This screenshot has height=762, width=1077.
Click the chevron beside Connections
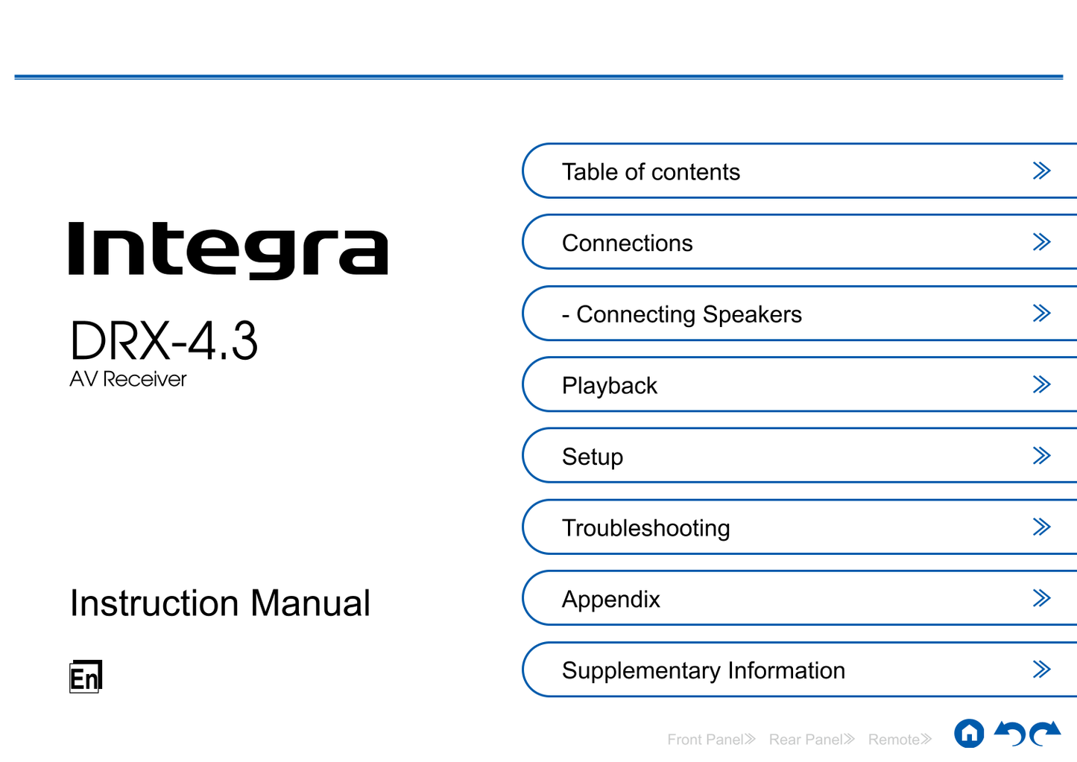[1041, 242]
